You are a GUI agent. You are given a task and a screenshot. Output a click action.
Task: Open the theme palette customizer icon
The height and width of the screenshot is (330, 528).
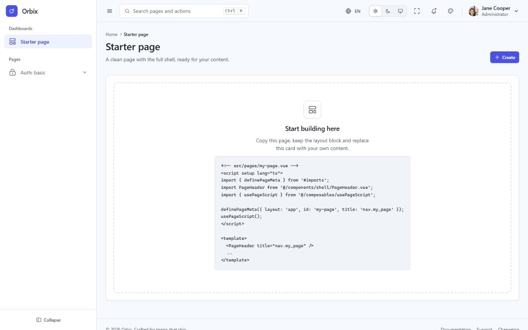click(x=451, y=11)
